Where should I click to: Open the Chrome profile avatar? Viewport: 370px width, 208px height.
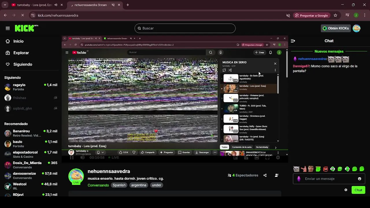[x=356, y=15]
